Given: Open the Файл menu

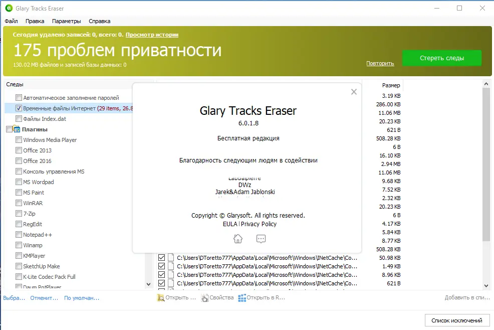Looking at the screenshot, I should [11, 21].
